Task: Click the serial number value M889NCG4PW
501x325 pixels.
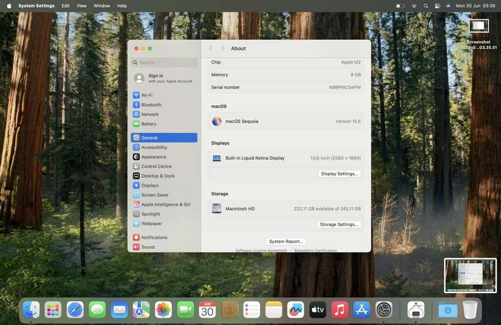Action: 345,87
